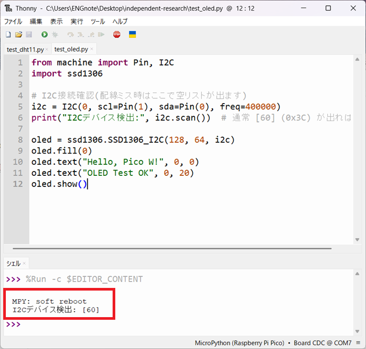The height and width of the screenshot is (349, 366).
Task: Click editor vertical scrollbar down arrow
Action: coord(357,240)
